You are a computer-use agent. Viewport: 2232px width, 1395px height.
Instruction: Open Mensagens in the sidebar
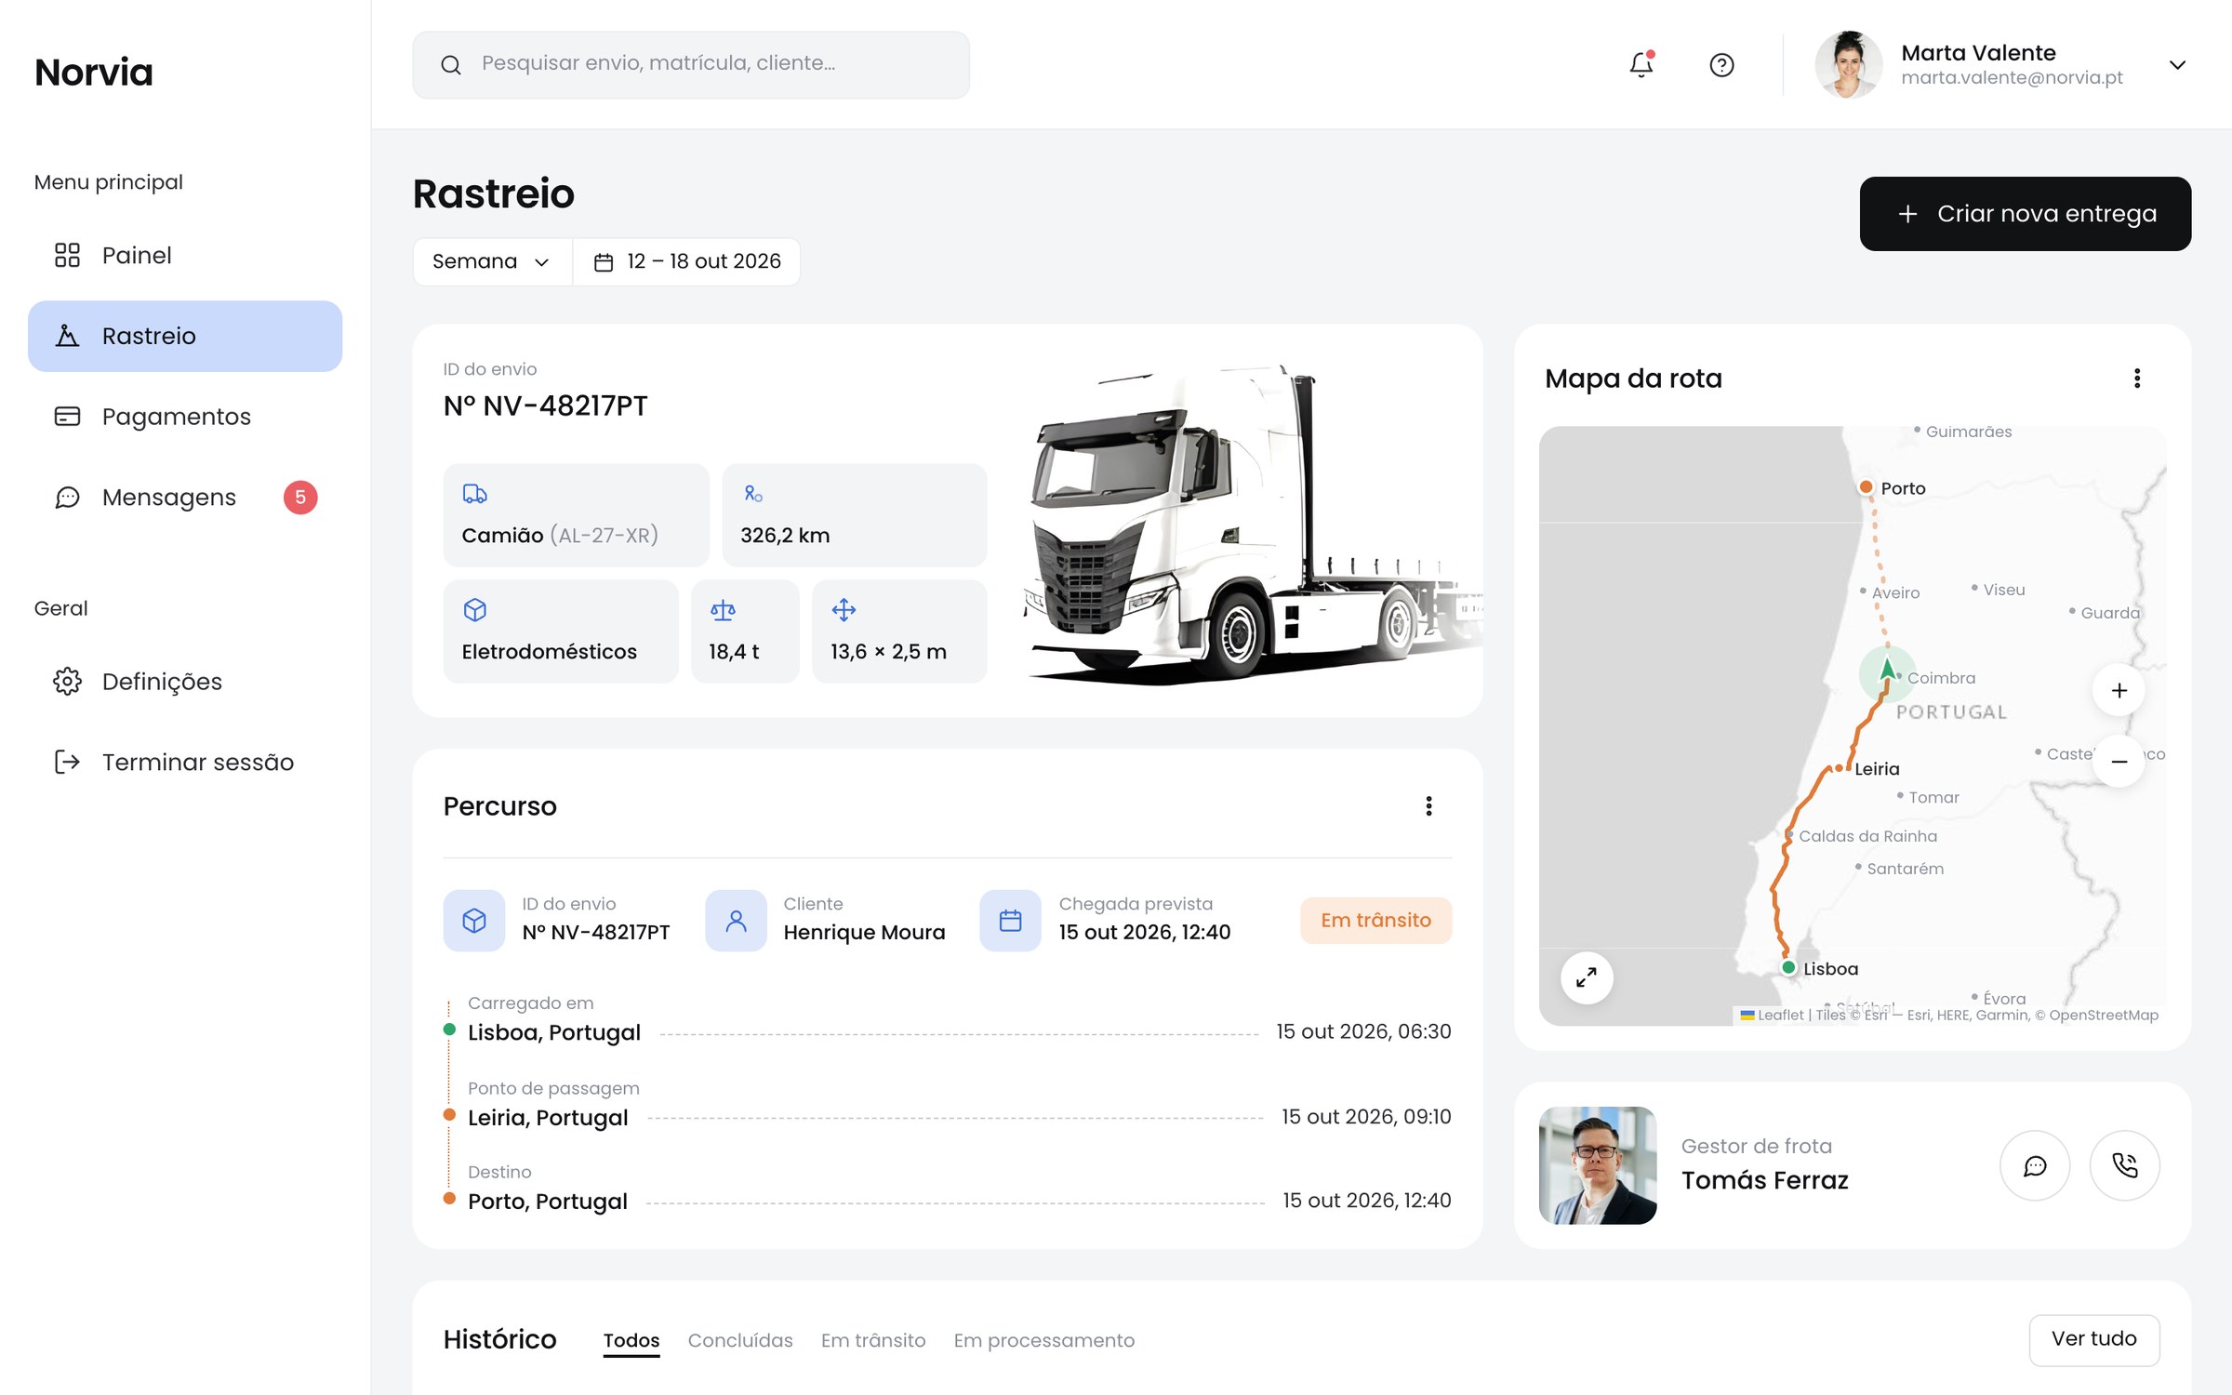pos(185,498)
